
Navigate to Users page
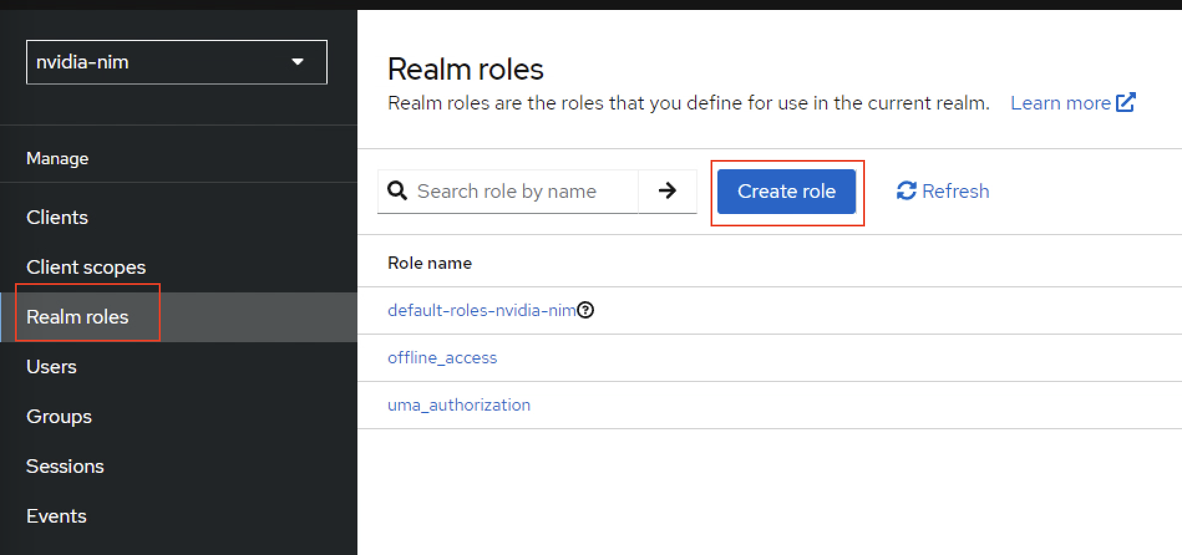pyautogui.click(x=52, y=366)
